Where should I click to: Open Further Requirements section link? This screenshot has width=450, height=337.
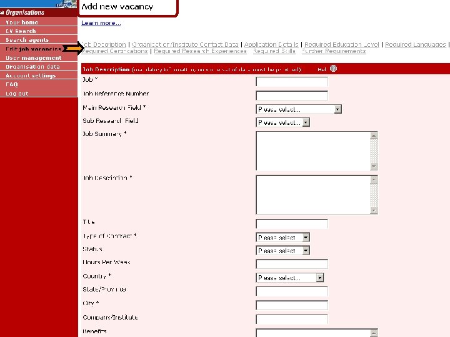coord(334,51)
